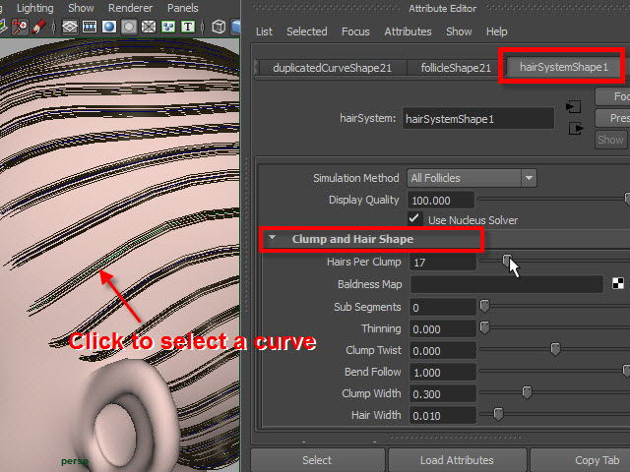
Task: Click the Focus button beside the hairSystem field
Action: point(612,96)
